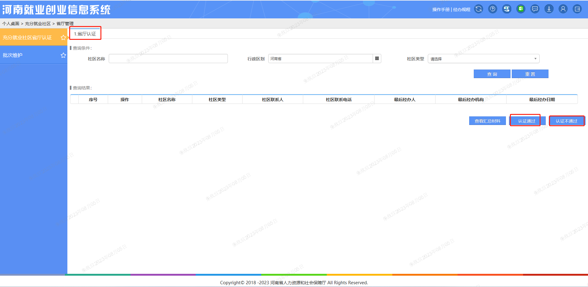Screen dimensions: 588x287
Task: Click the logout icon at top right
Action: coord(577,9)
